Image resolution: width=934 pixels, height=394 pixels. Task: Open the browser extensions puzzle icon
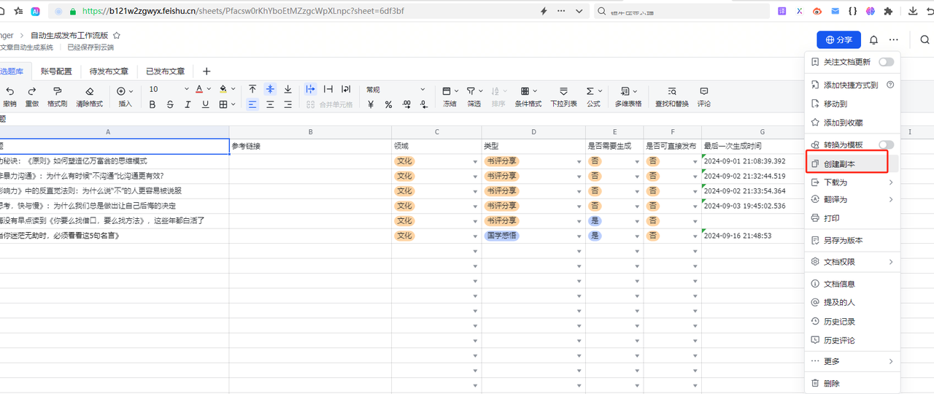pyautogui.click(x=888, y=11)
